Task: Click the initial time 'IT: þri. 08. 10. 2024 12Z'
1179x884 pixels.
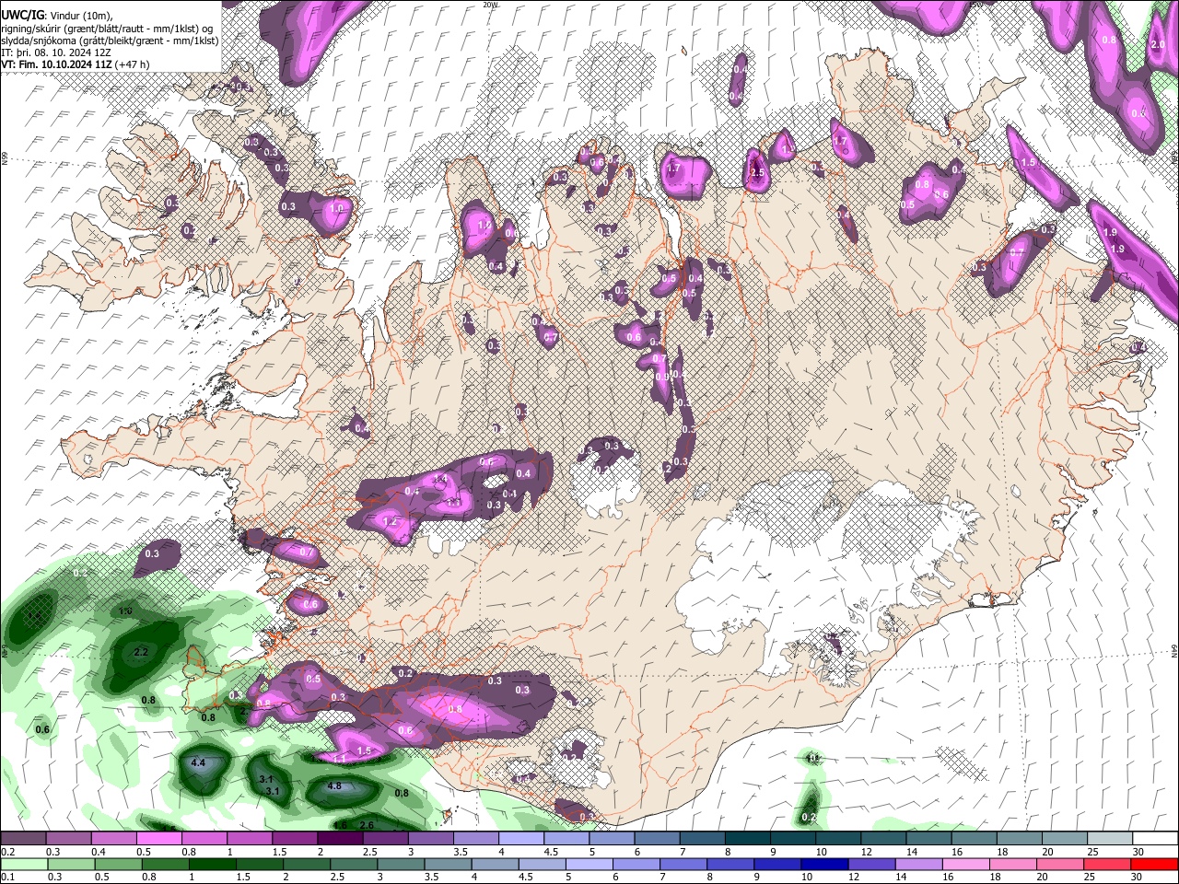Action: (x=54, y=53)
